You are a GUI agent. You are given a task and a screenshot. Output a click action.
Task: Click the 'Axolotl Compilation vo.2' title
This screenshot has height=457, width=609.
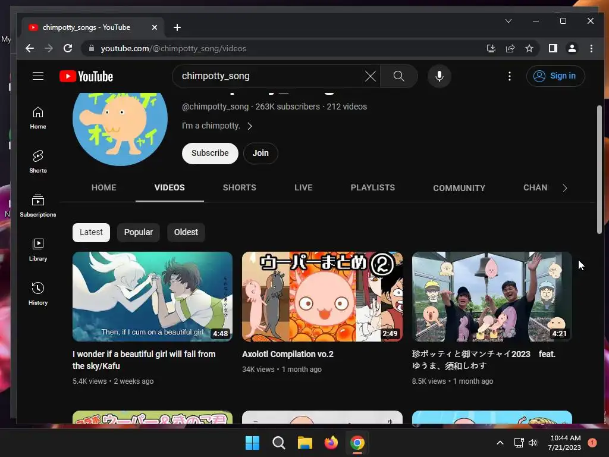click(x=288, y=354)
